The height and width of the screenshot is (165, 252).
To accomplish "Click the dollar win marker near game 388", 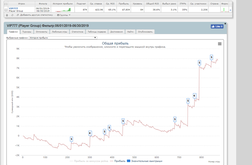I will (x=109, y=128).
